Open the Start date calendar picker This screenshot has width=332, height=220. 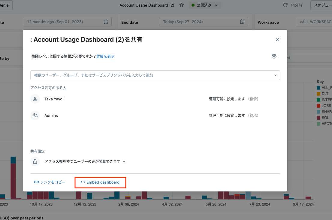(x=106, y=22)
